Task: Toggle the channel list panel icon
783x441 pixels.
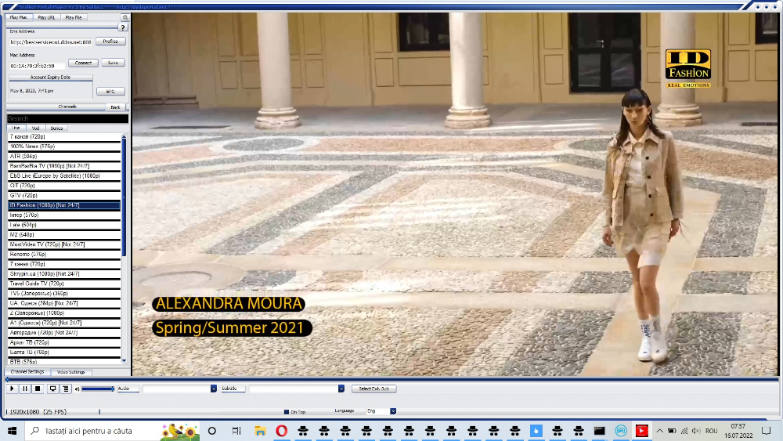Action: click(x=66, y=389)
